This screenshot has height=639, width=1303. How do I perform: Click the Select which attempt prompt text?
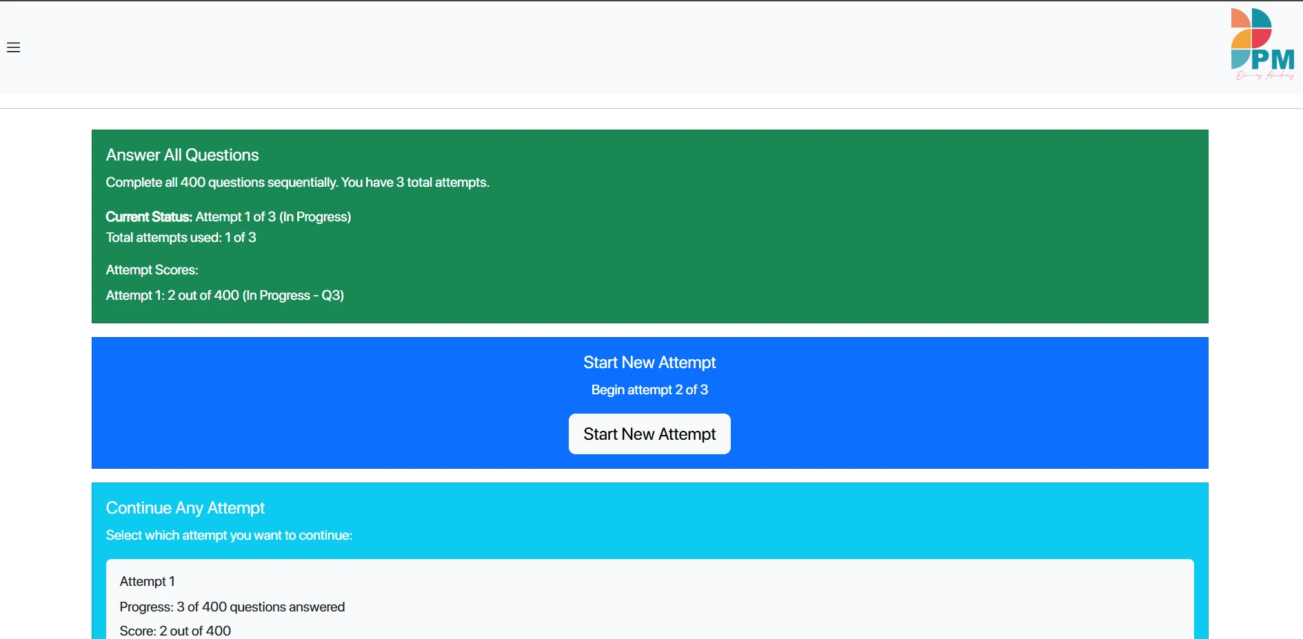coord(229,536)
